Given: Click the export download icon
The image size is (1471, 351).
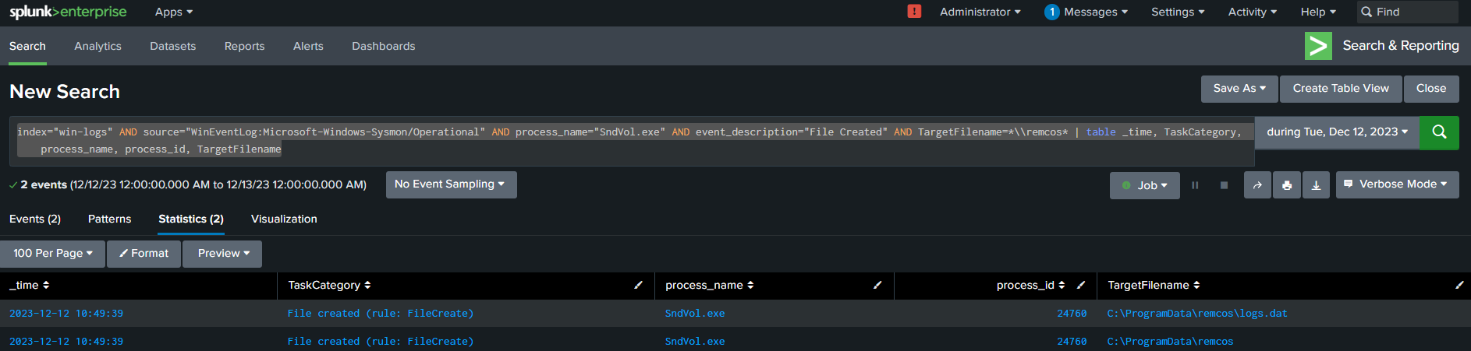Looking at the screenshot, I should point(1316,185).
